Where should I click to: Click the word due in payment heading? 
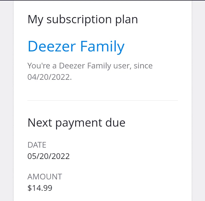point(115,123)
